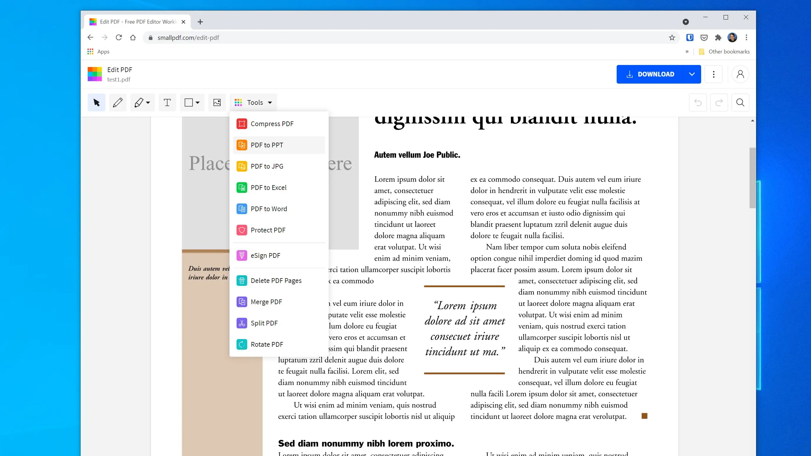This screenshot has height=456, width=811.
Task: Click the redo arrow icon
Action: tap(719, 102)
